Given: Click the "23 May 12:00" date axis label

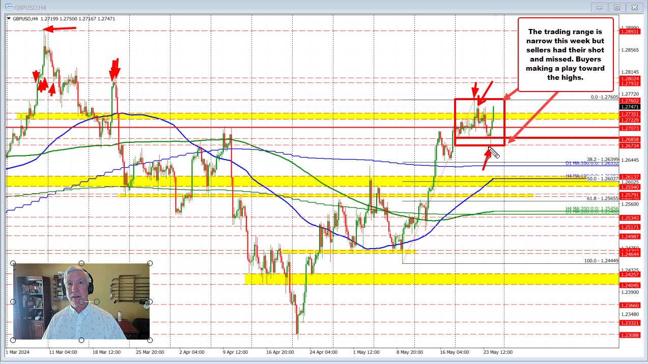Looking at the screenshot, I should pyautogui.click(x=499, y=352).
